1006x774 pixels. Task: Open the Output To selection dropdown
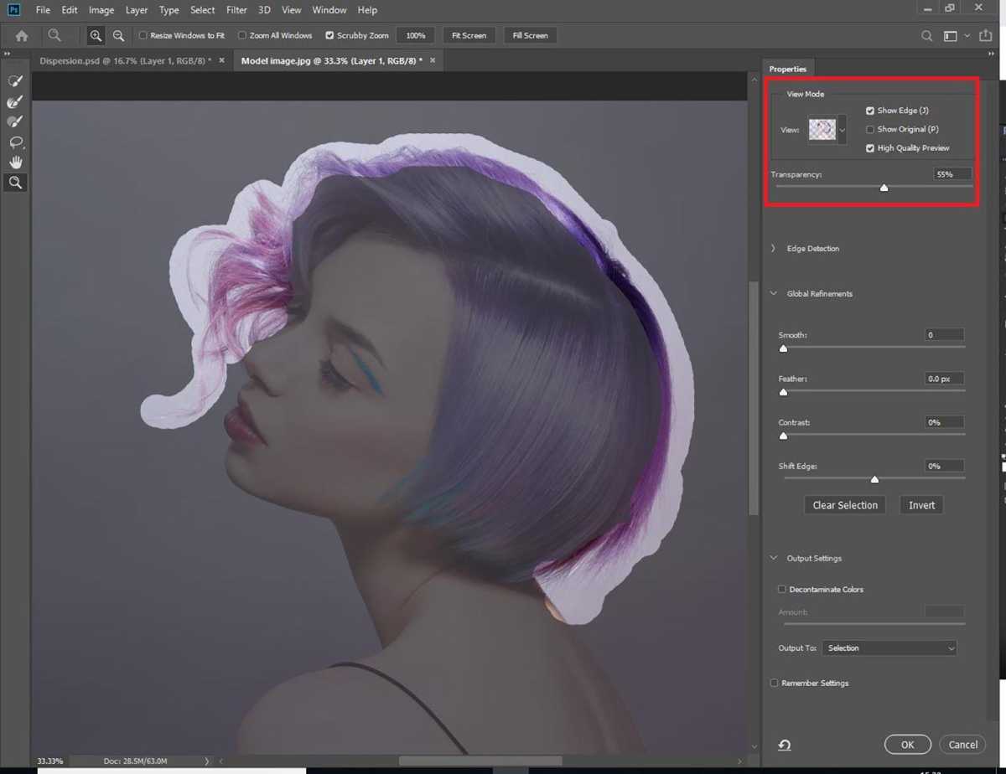click(x=889, y=648)
